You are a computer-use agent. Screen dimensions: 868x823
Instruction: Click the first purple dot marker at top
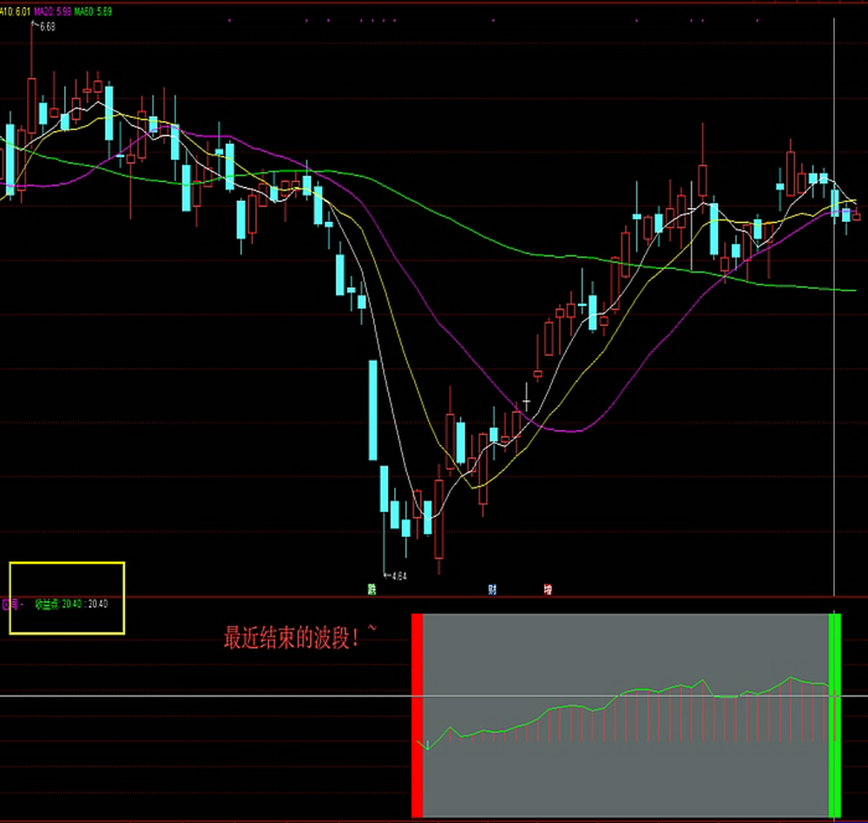pos(229,19)
